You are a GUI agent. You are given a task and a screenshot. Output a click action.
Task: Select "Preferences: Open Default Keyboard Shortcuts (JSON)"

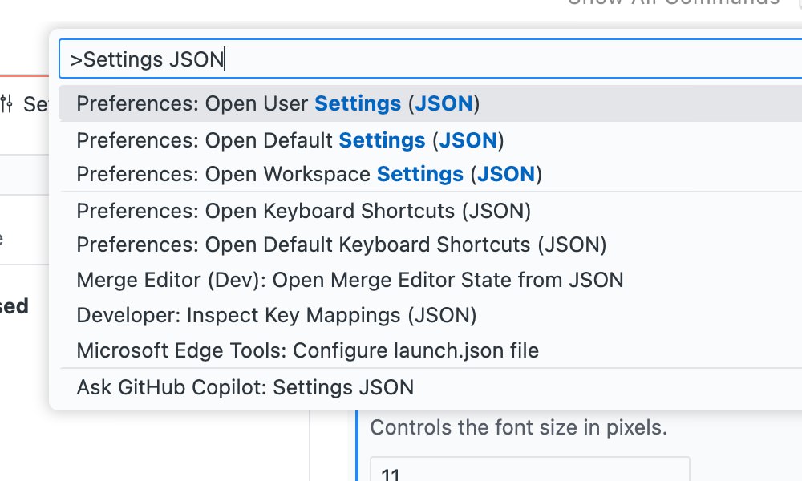(x=340, y=245)
